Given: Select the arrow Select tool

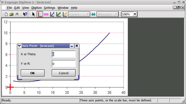Looking at the screenshot, I should pyautogui.click(x=33, y=14).
